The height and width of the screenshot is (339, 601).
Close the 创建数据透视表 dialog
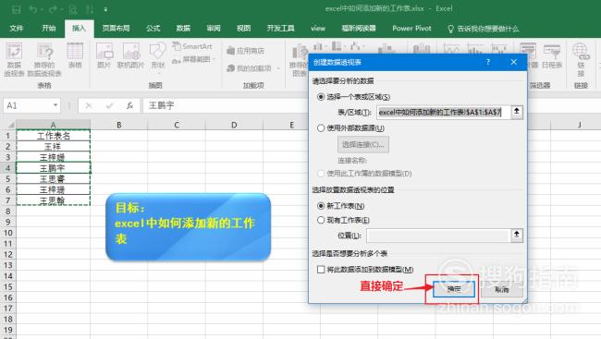pos(514,62)
